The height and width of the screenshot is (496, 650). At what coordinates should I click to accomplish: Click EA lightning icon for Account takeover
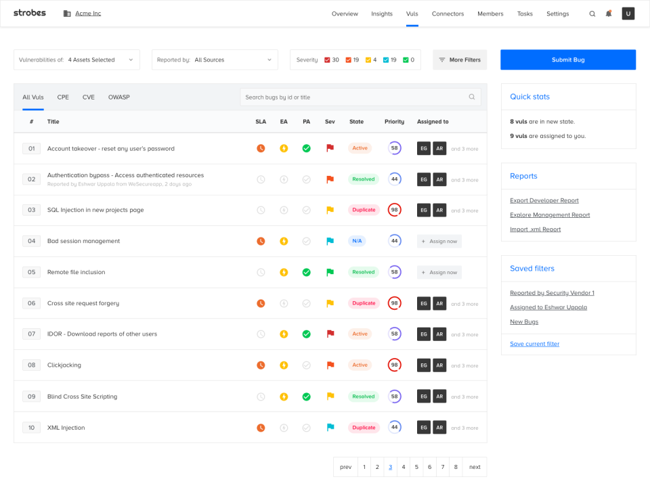coord(284,148)
